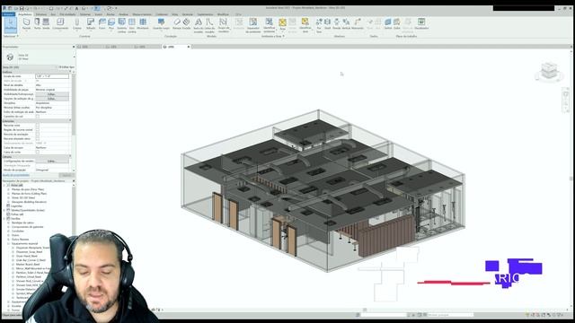Select the Coluna column tool
Viewport: 575px width, 323px height.
tap(77, 24)
